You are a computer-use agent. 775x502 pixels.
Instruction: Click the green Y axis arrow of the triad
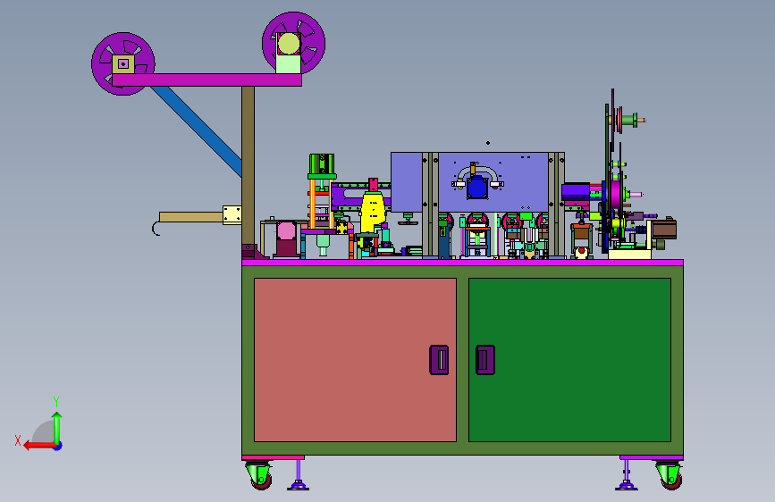click(57, 427)
